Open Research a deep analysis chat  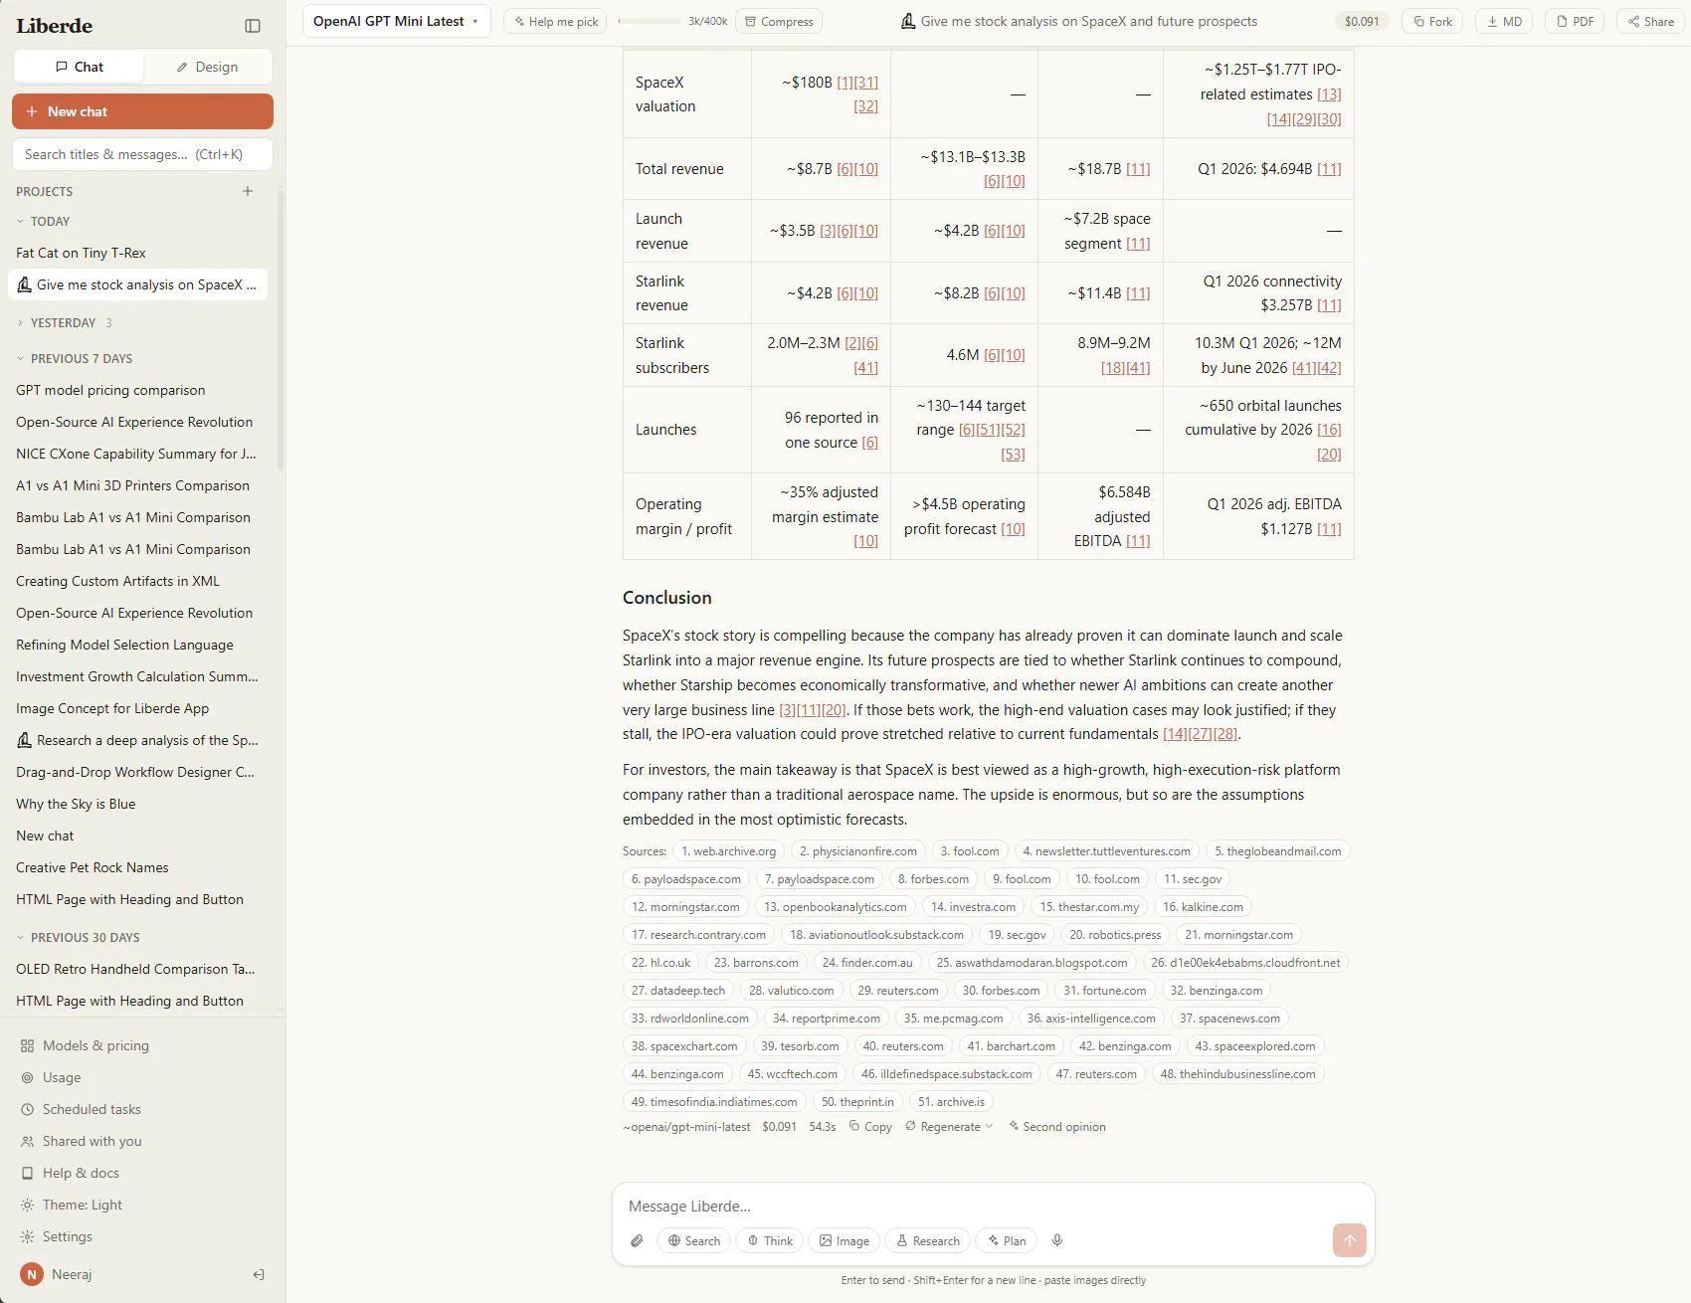137,740
